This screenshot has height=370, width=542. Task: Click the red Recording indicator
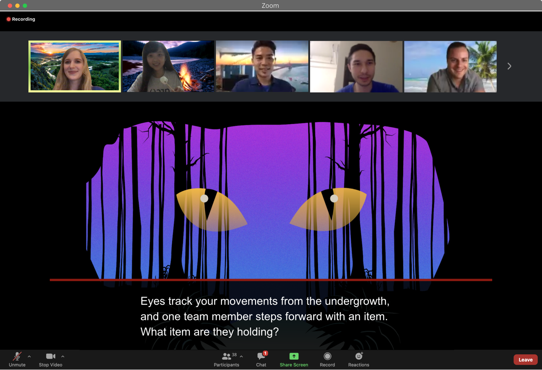point(21,19)
